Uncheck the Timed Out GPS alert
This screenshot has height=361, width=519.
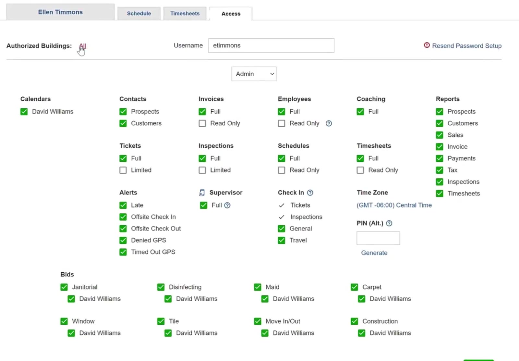coord(123,252)
